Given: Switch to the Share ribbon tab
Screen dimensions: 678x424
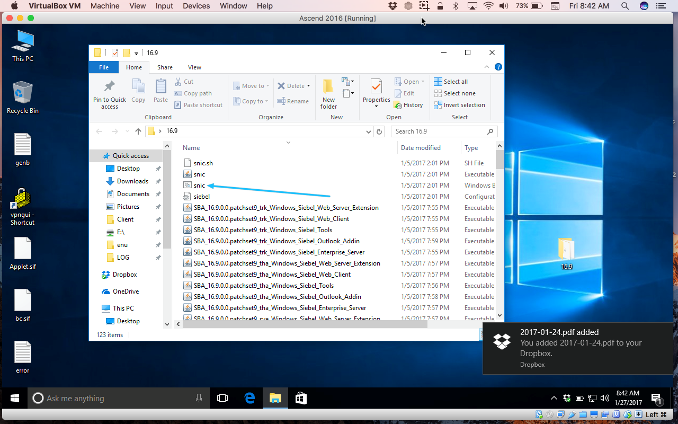Looking at the screenshot, I should 165,67.
